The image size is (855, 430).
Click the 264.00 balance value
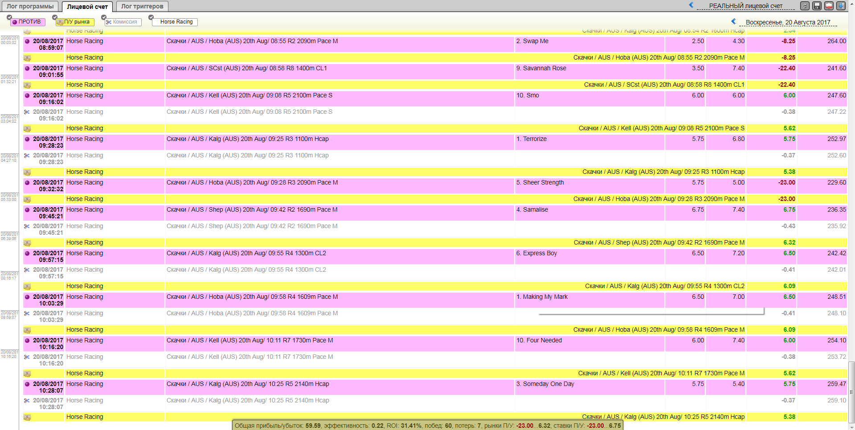point(836,41)
